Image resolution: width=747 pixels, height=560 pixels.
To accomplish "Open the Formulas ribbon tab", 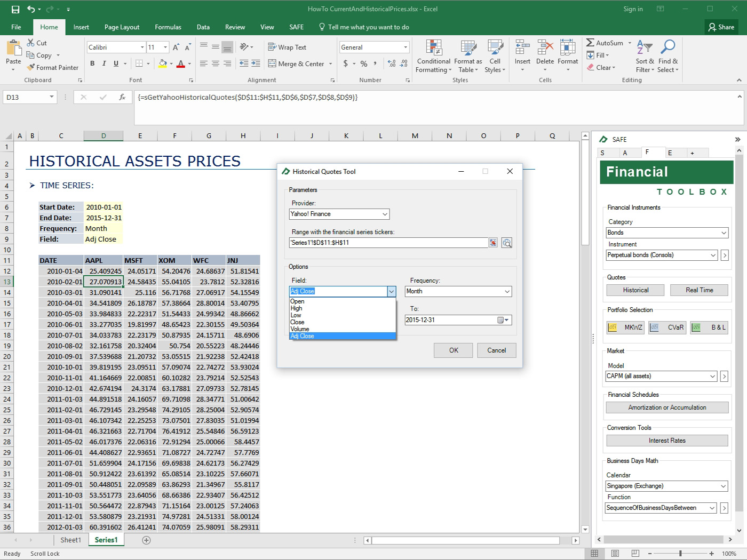I will (168, 27).
